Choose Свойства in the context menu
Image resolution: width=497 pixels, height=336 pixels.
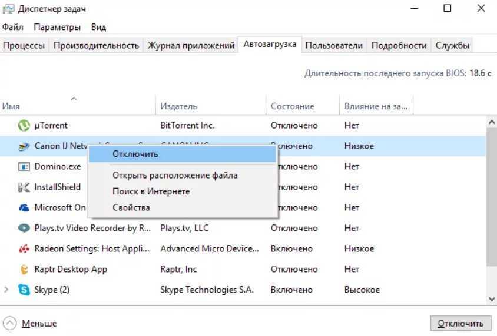183,208
